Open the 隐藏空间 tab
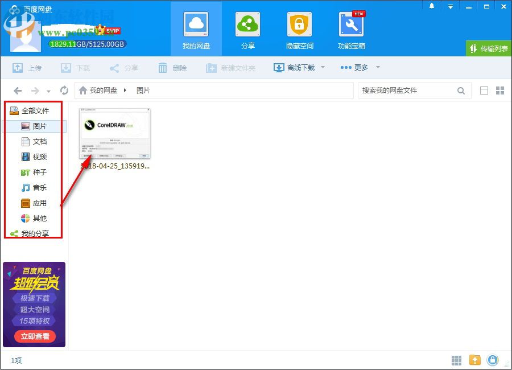Viewport: 512px width, 370px height. coord(299,30)
